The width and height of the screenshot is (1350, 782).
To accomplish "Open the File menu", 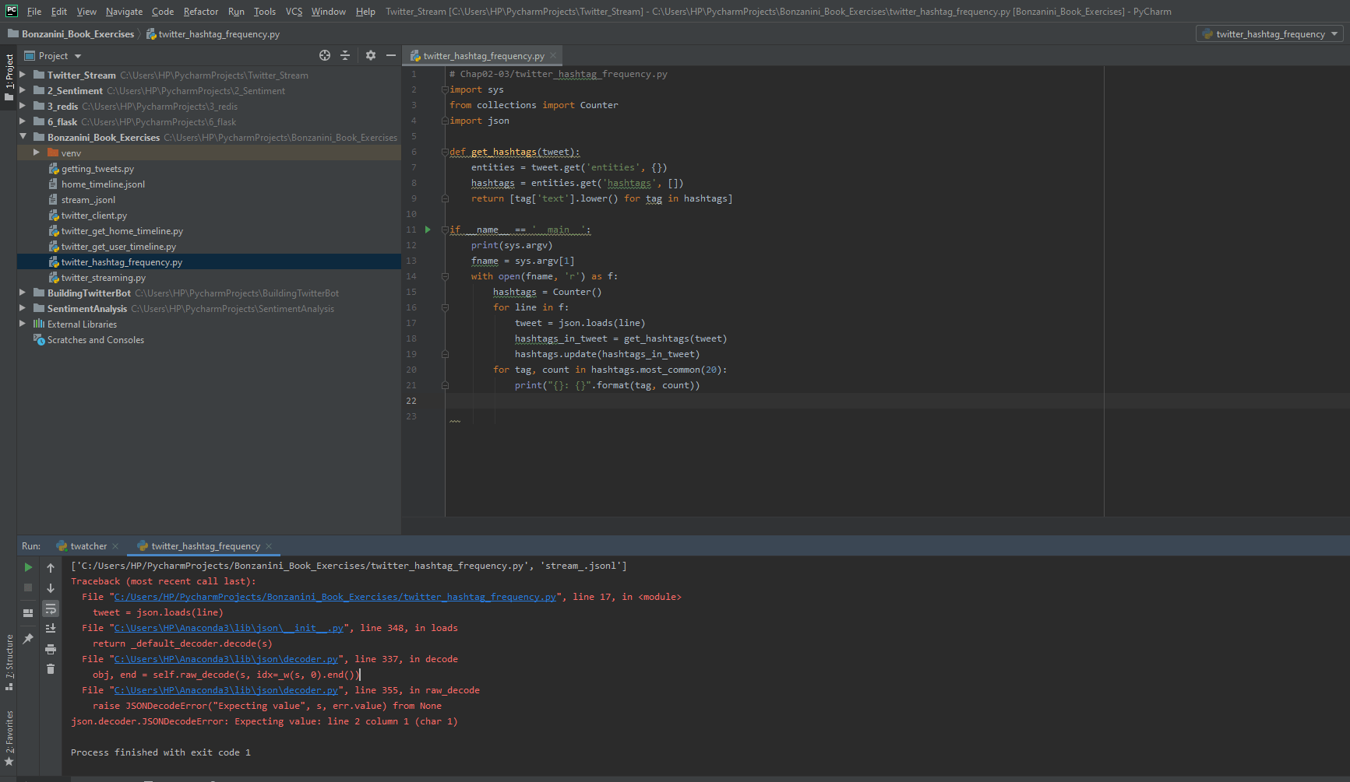I will point(34,12).
